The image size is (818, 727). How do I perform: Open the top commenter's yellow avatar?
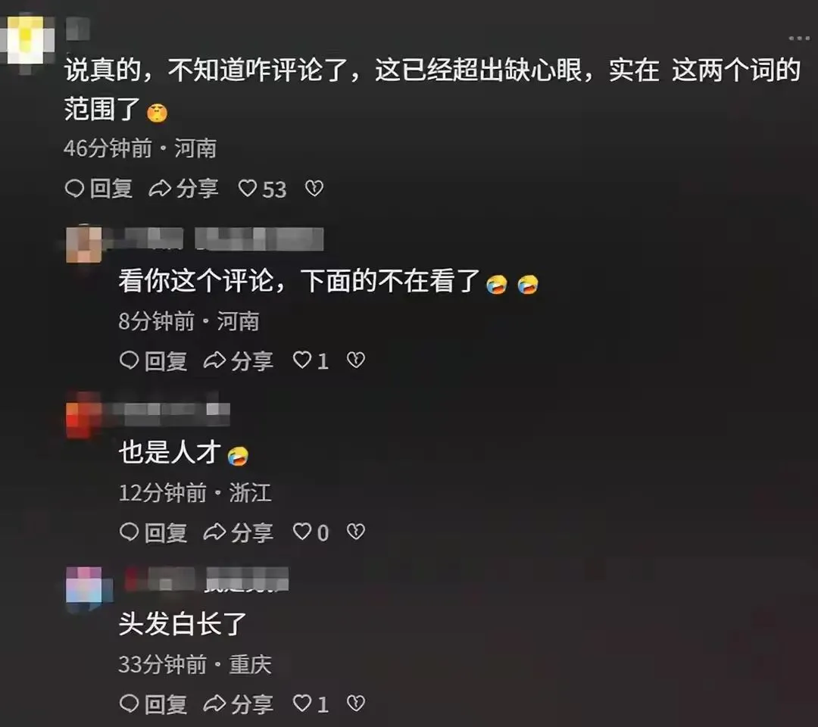pyautogui.click(x=29, y=41)
